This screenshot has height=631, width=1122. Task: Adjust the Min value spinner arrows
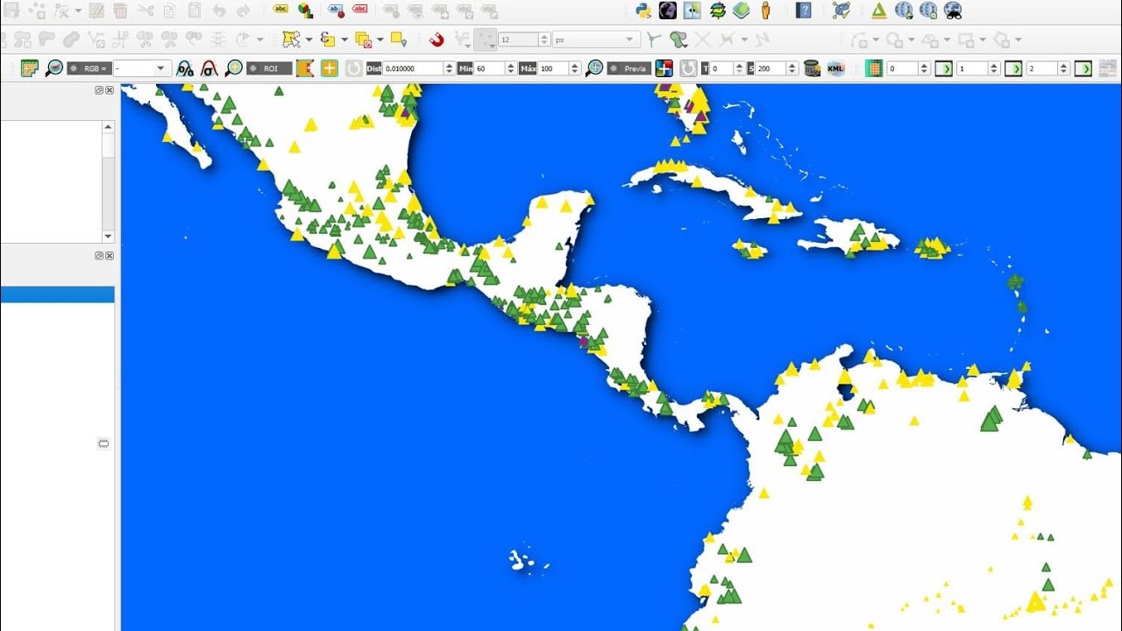tap(511, 68)
